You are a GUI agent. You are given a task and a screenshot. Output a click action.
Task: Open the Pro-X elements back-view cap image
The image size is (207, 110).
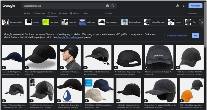pyautogui.click(x=128, y=57)
